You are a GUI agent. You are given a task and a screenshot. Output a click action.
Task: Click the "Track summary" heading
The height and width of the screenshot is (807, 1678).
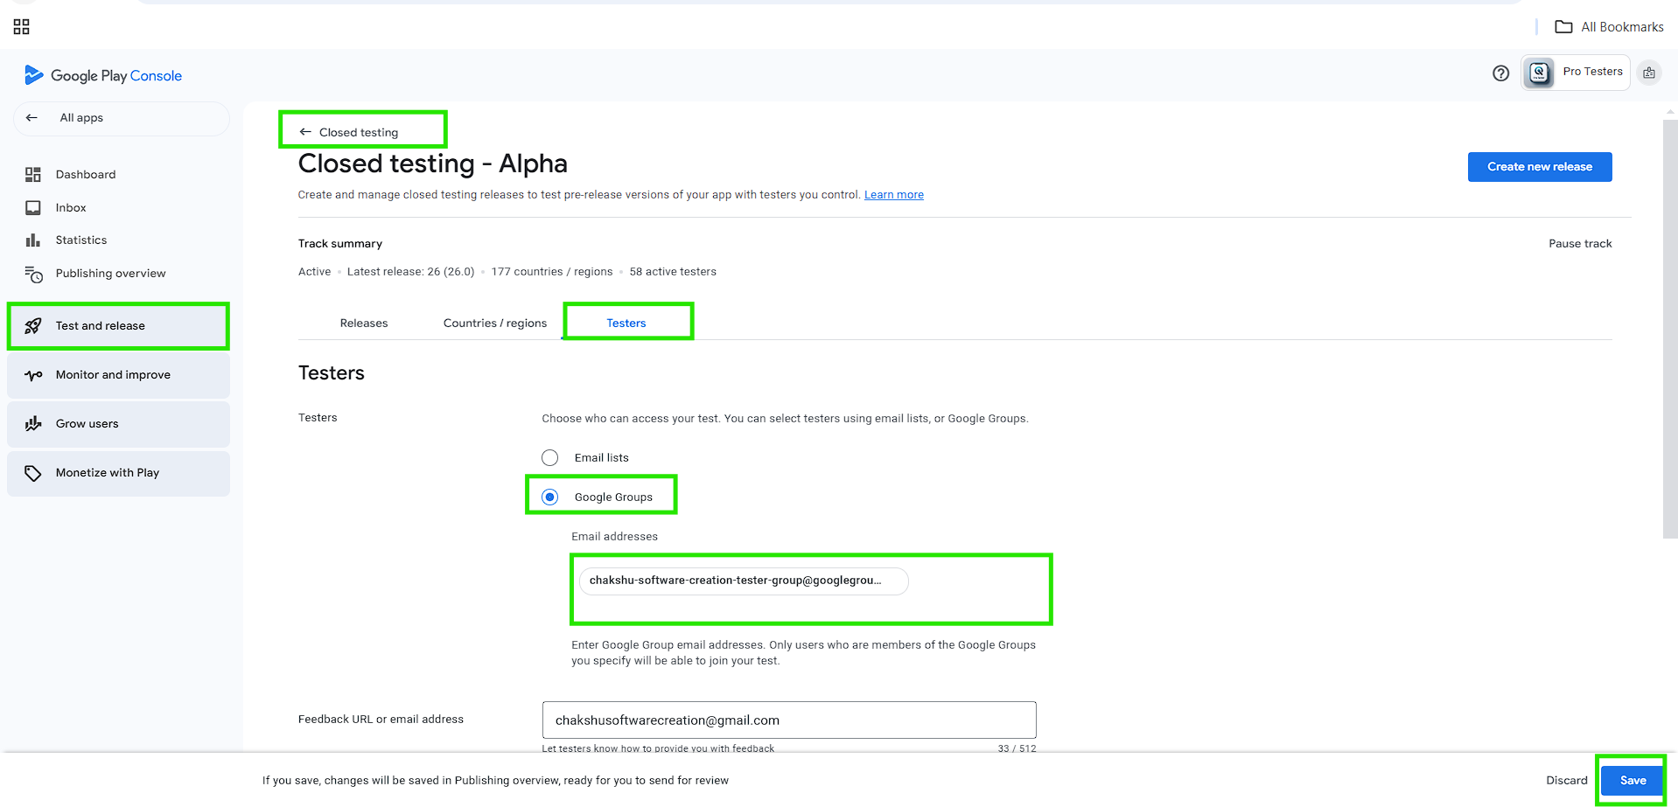(x=339, y=244)
